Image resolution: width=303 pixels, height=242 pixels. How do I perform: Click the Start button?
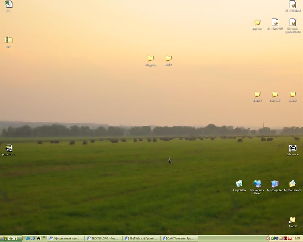point(11,239)
